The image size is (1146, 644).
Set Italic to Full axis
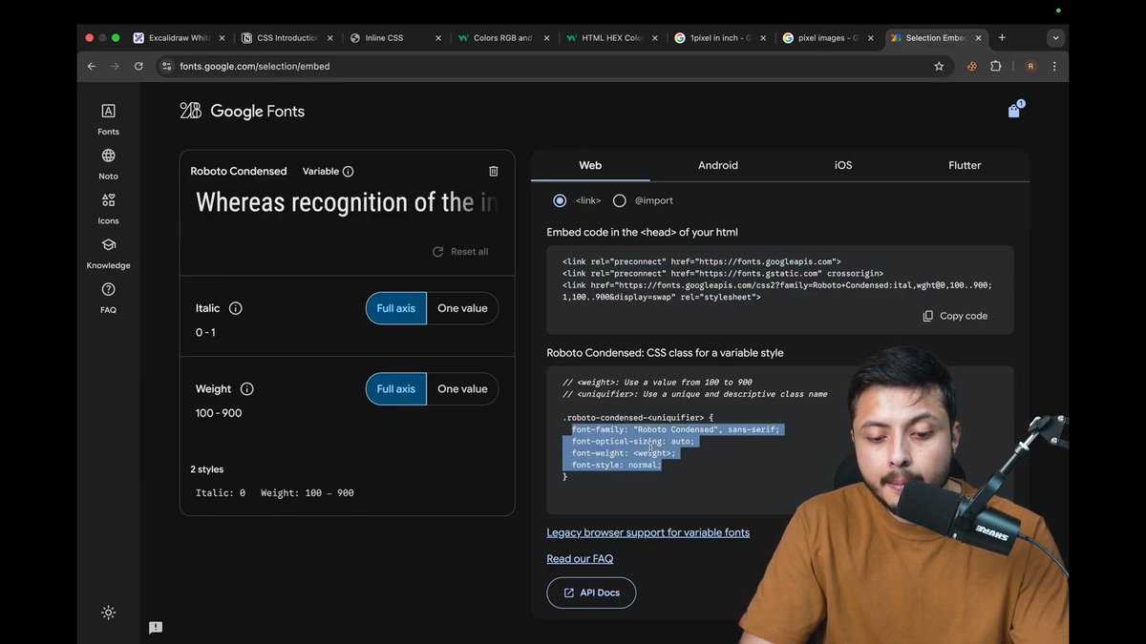pos(396,308)
